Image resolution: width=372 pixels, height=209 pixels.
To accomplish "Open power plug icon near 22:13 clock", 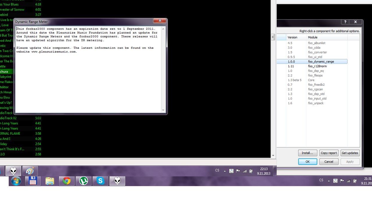I will pyautogui.click(x=251, y=171).
